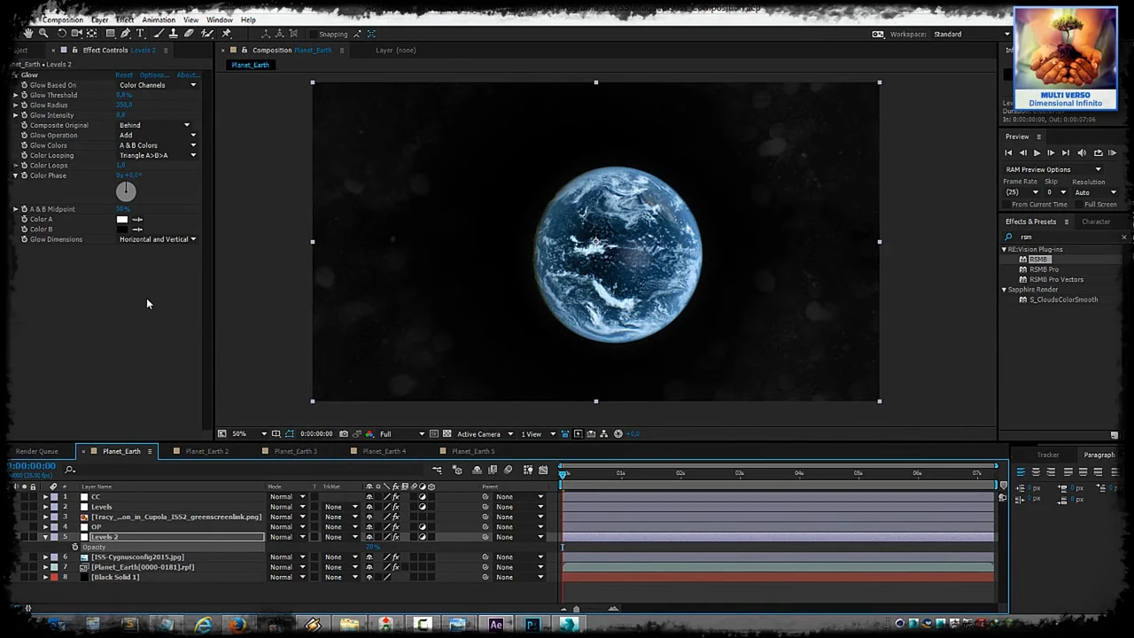Screen dimensions: 1134x638
Task: Click About... for the Glow effect
Action: (189, 74)
